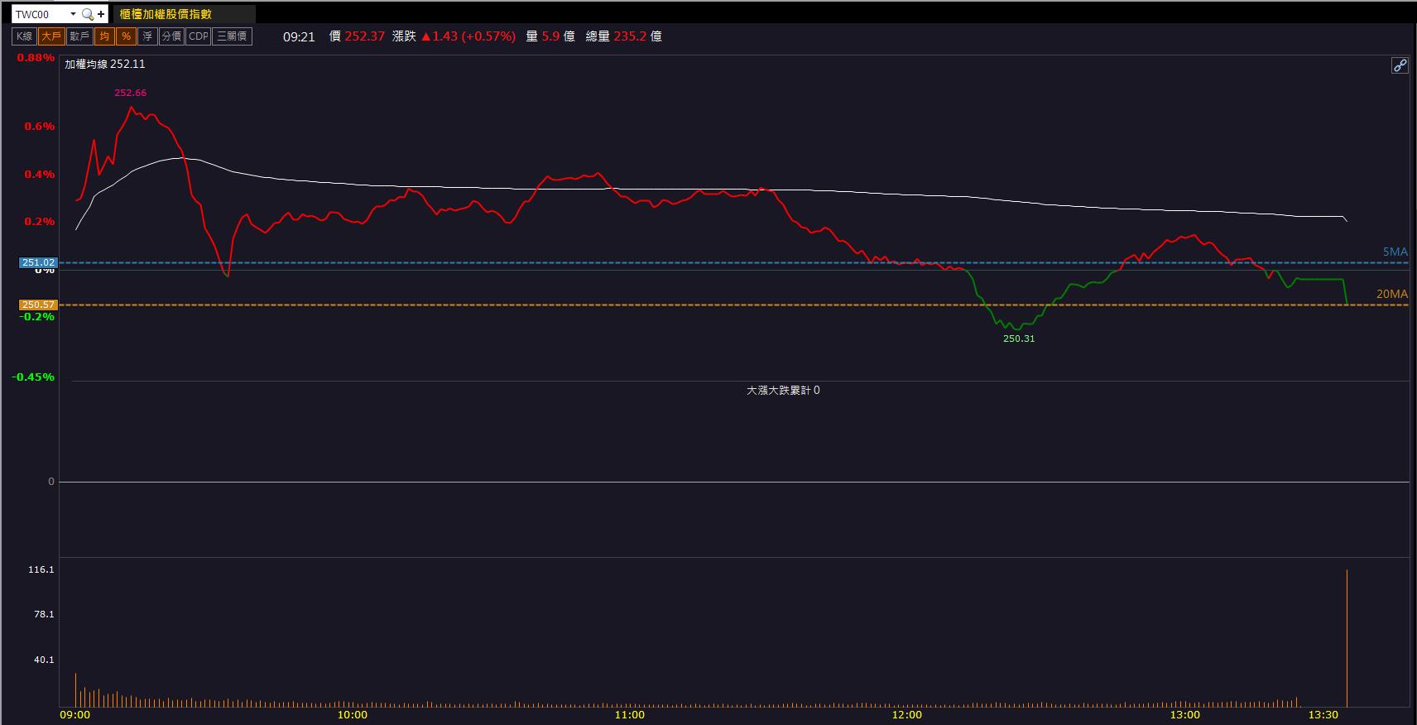Screen dimensions: 1417x725
Task: Click the CDP button
Action: (x=199, y=36)
